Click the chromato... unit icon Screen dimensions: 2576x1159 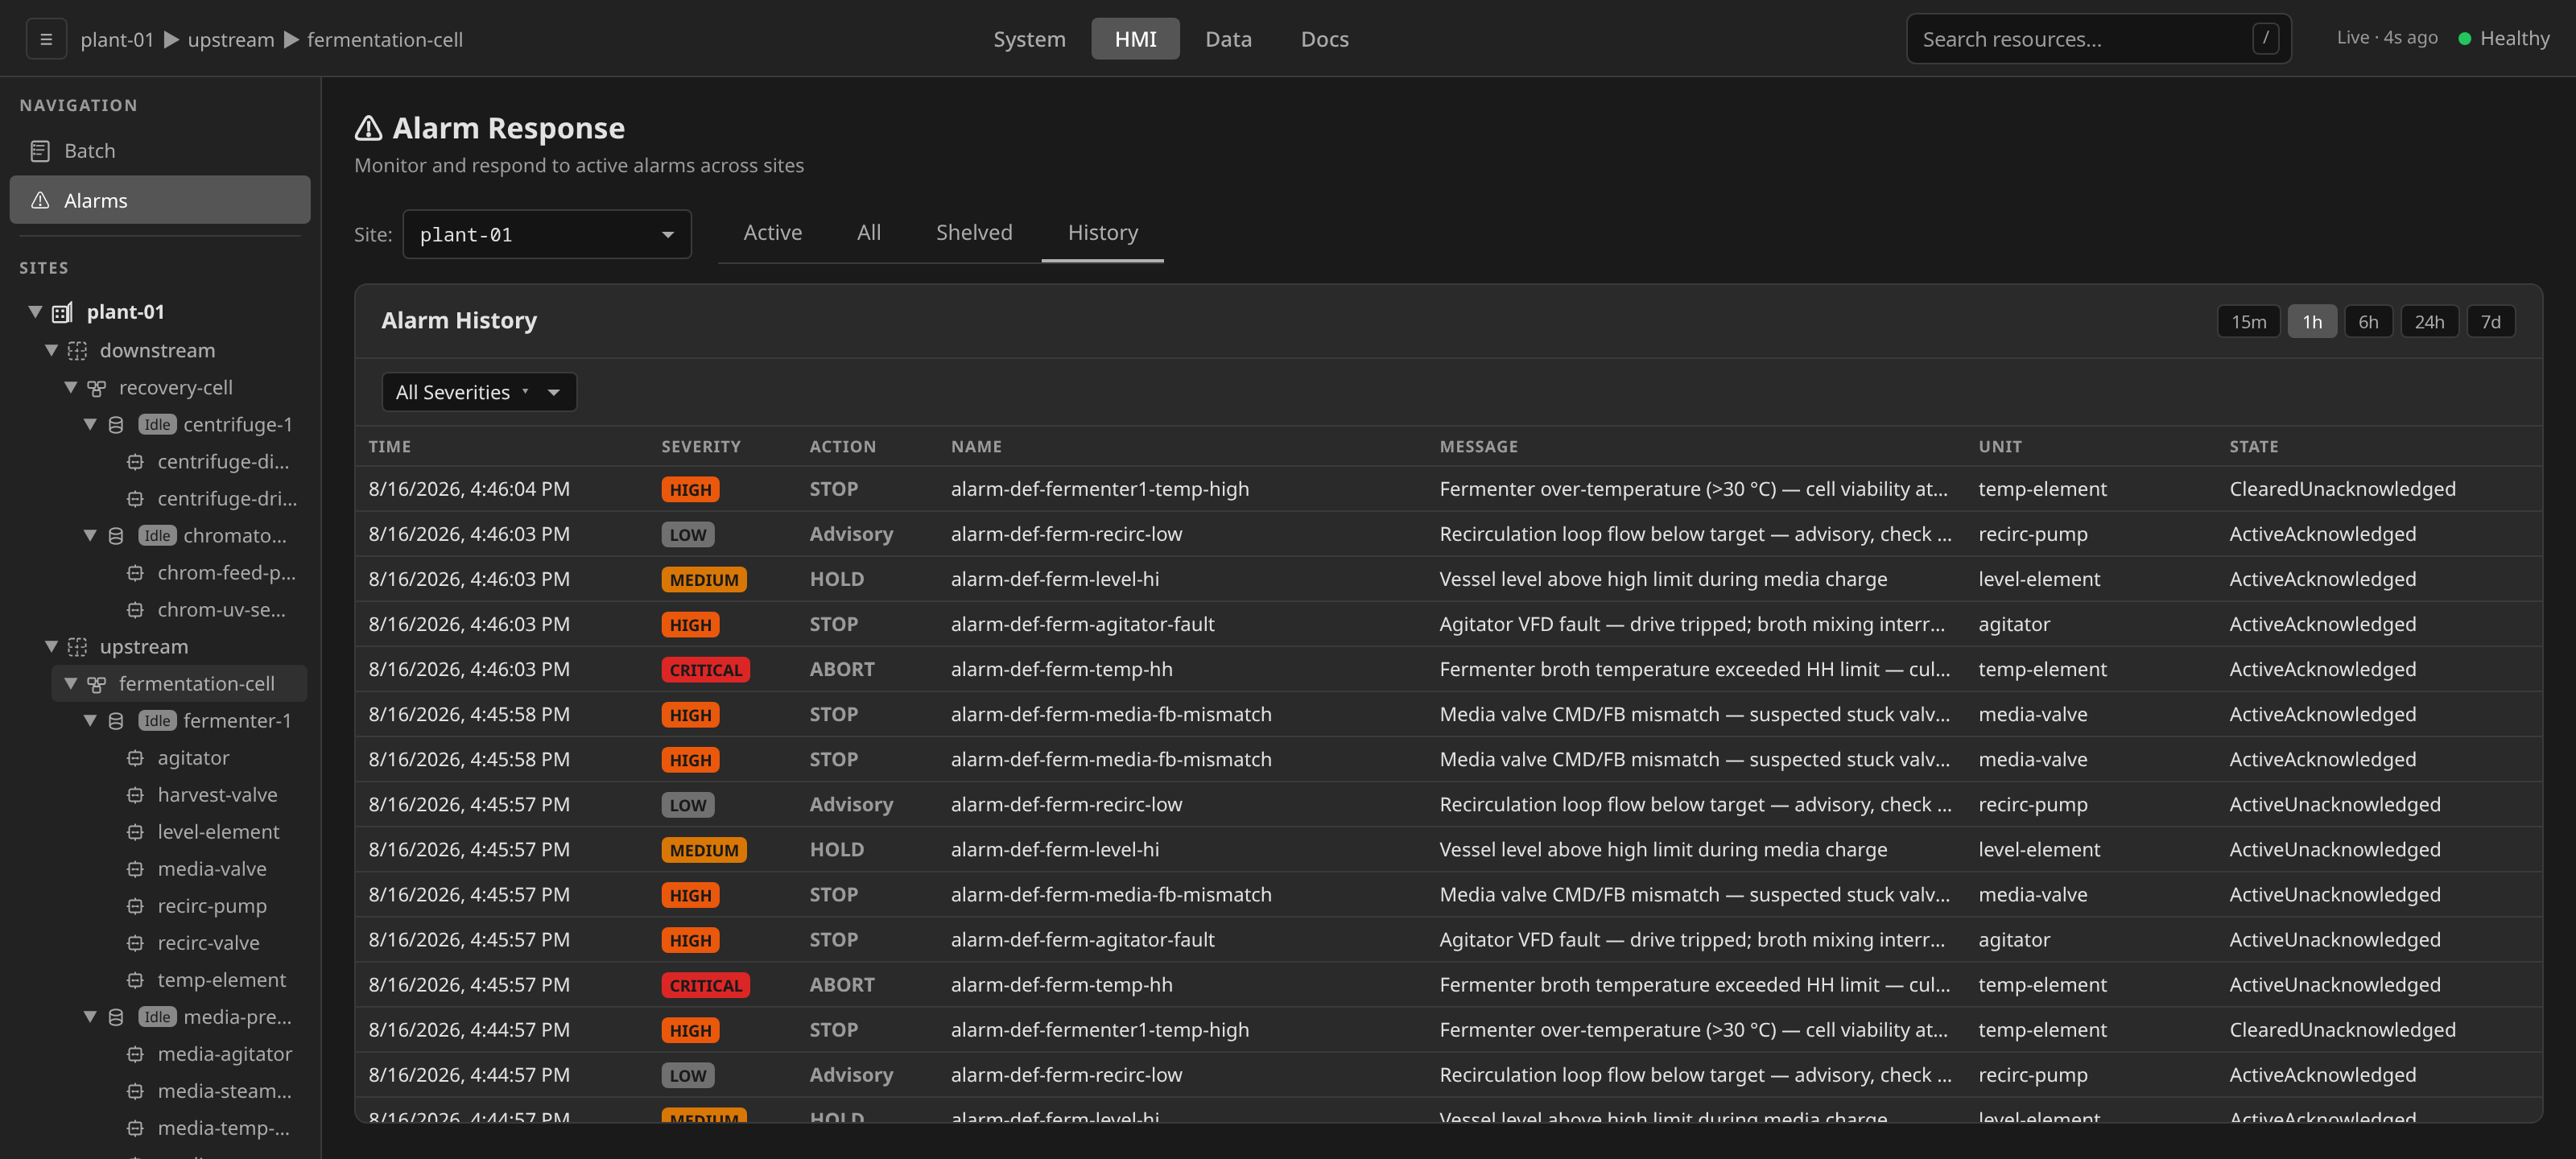coord(116,535)
